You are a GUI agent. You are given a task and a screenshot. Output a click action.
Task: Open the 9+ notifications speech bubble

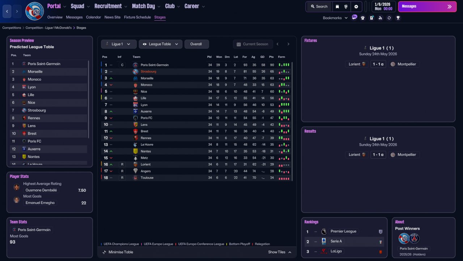(354, 17)
